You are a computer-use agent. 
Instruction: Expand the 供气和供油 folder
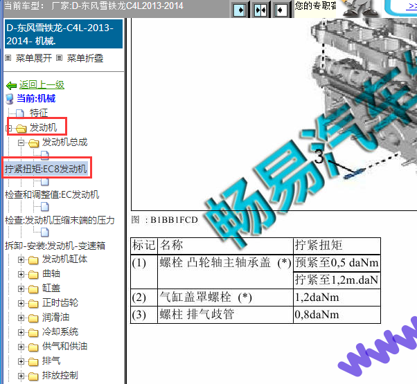tap(21, 347)
